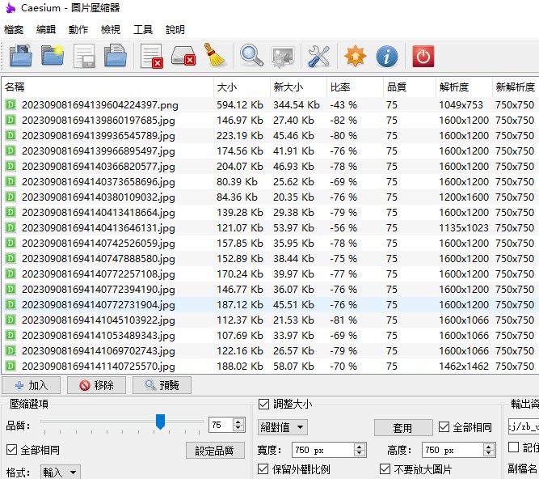Click the broom clear list icon
This screenshot has height=479, width=539.
[215, 56]
